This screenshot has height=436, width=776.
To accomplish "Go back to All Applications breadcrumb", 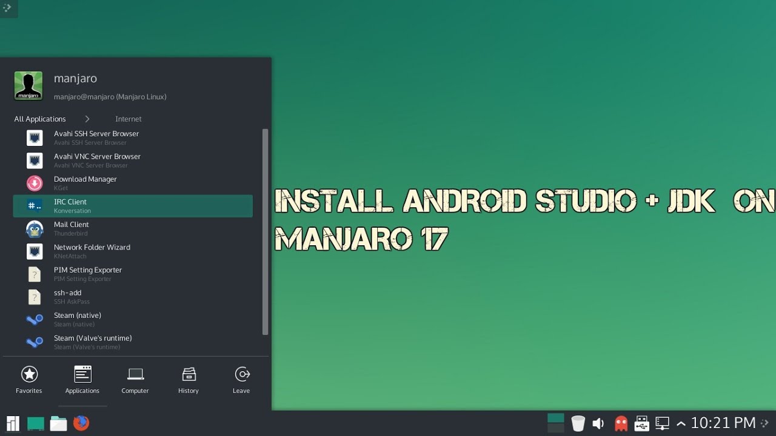I will (40, 119).
